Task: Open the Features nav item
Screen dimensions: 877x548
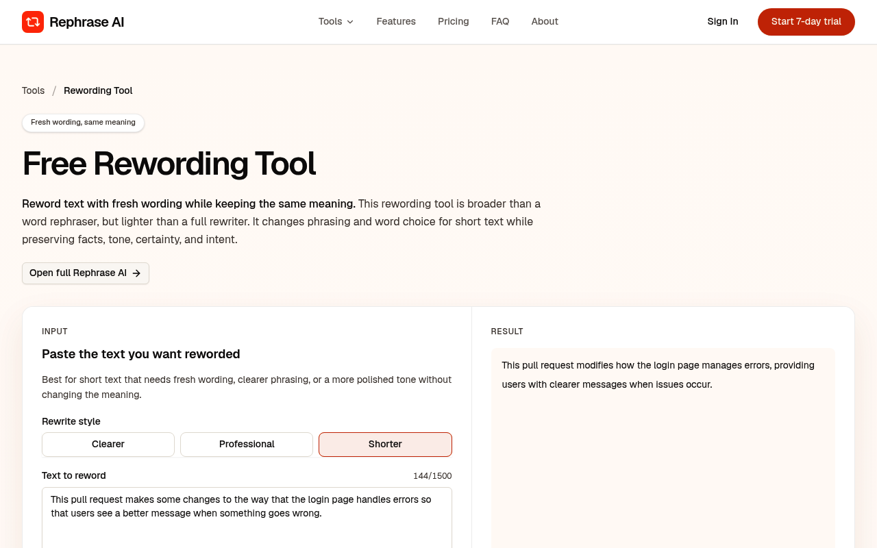Action: point(396,21)
